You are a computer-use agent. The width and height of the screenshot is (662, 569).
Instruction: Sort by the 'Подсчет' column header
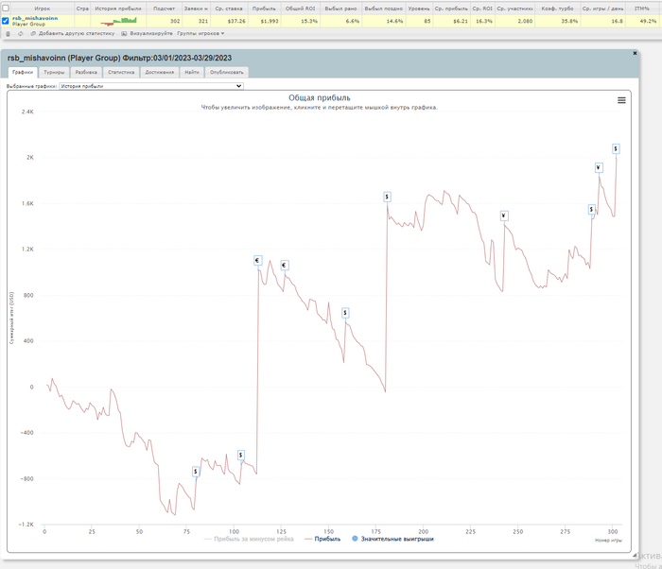click(x=165, y=9)
